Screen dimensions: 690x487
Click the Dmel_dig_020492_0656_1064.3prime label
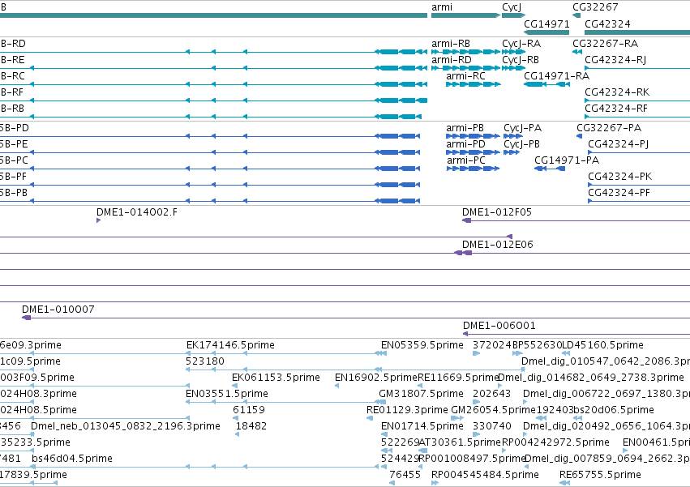click(x=606, y=426)
